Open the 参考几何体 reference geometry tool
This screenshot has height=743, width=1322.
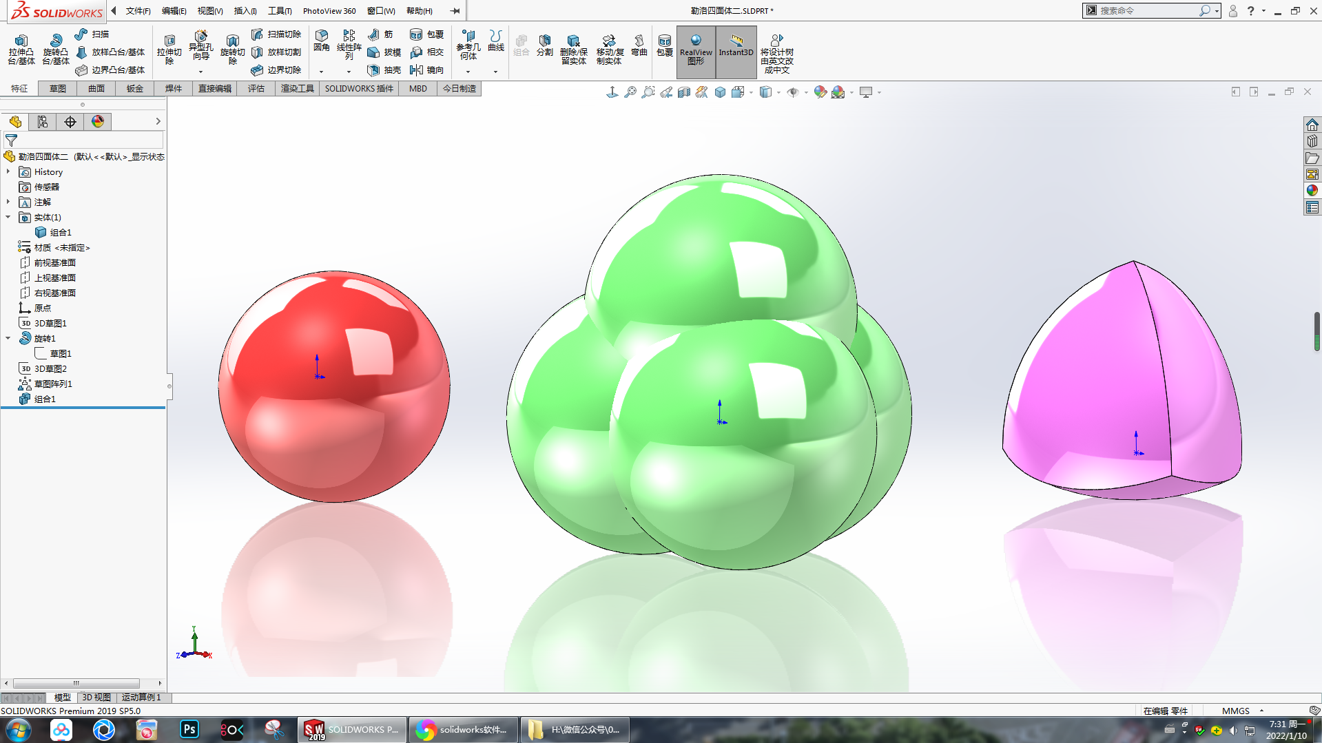468,45
